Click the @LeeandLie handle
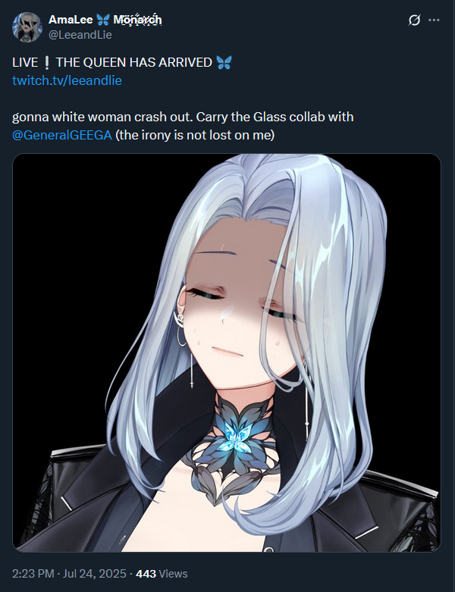455x592 pixels. click(80, 35)
